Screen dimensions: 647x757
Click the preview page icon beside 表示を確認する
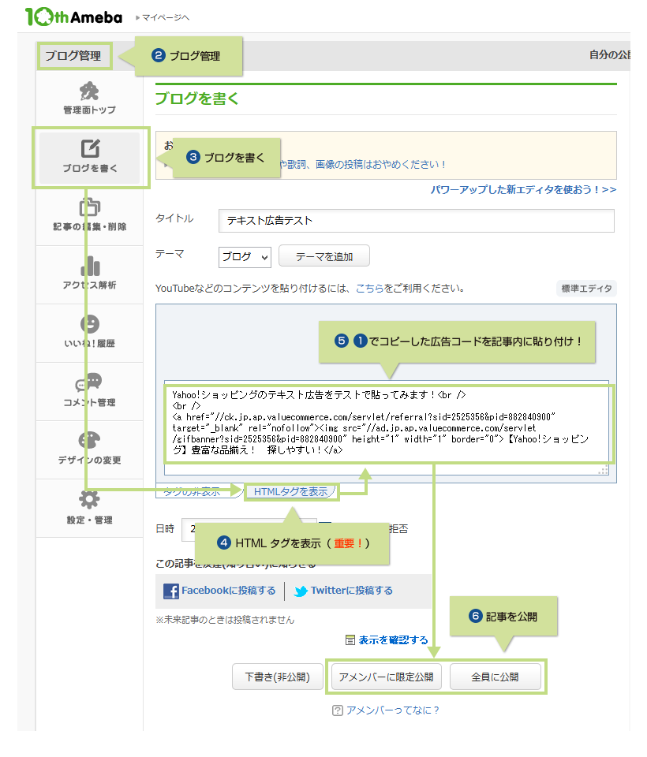(x=350, y=640)
